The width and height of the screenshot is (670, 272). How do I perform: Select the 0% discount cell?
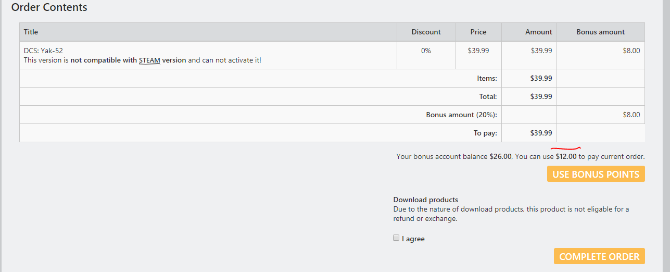click(x=426, y=51)
